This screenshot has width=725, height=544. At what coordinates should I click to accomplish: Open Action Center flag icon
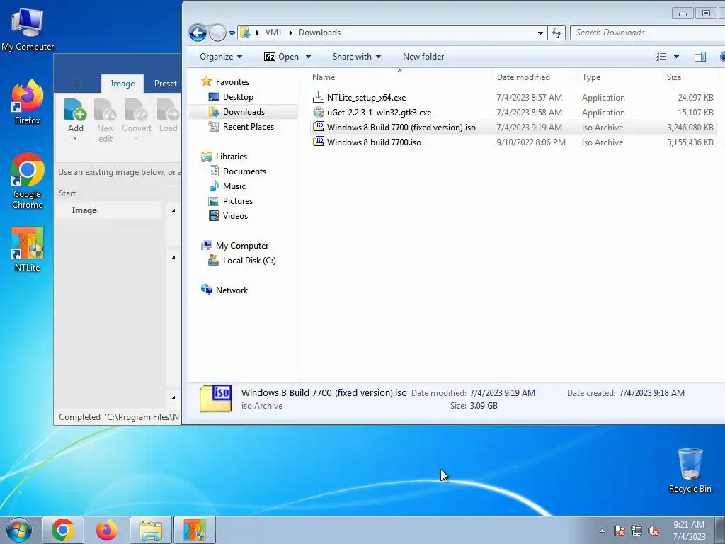tap(620, 531)
